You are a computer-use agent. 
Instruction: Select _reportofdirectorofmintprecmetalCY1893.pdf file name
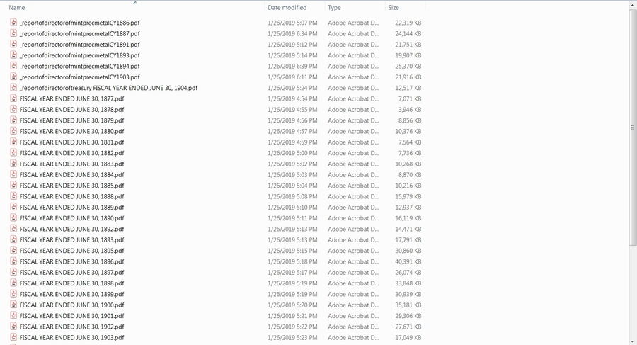79,55
